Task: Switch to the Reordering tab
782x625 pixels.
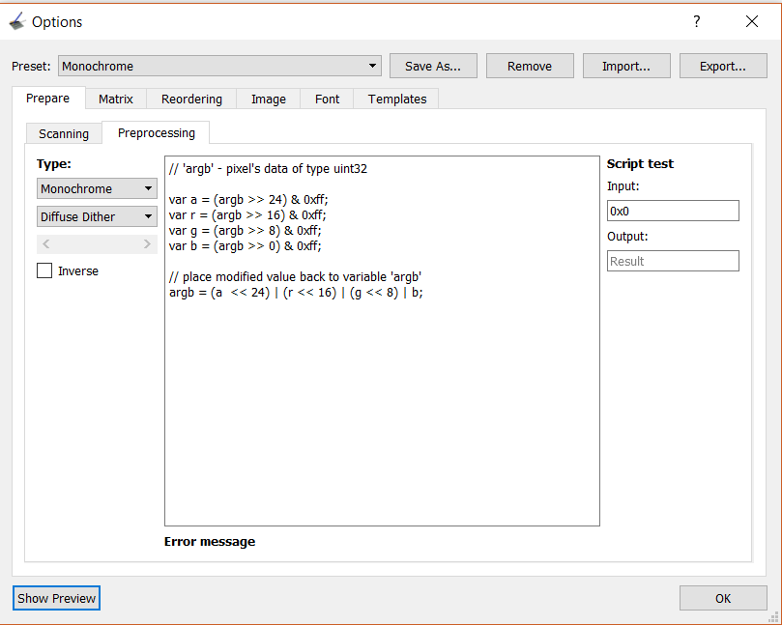Action: point(191,99)
